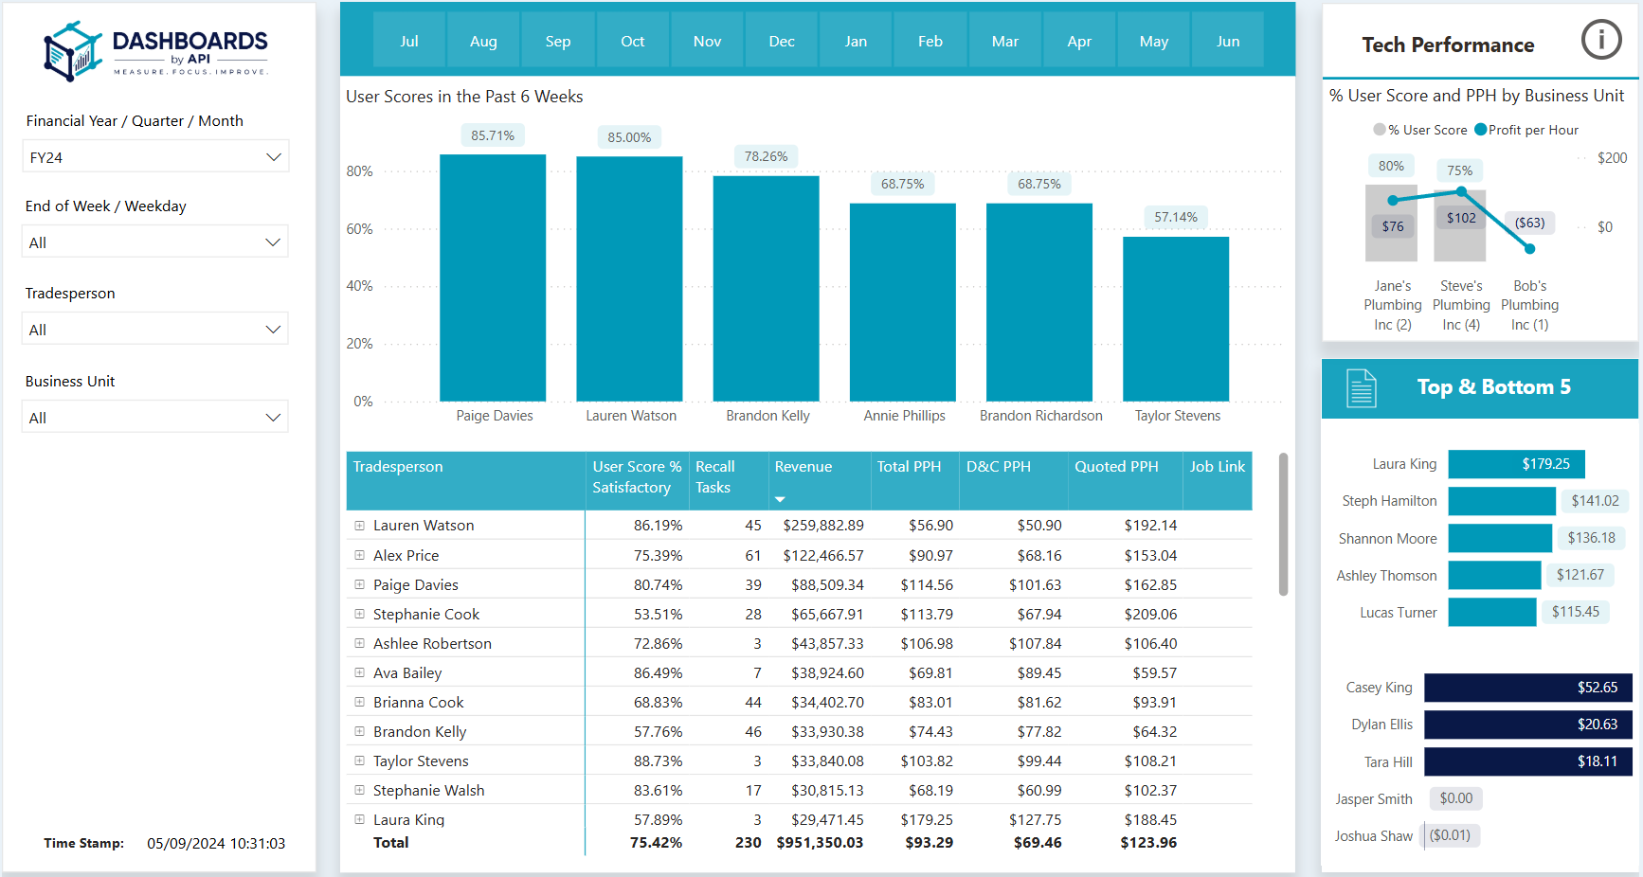The image size is (1643, 877).
Task: Select the Feb month tab
Action: pos(930,41)
